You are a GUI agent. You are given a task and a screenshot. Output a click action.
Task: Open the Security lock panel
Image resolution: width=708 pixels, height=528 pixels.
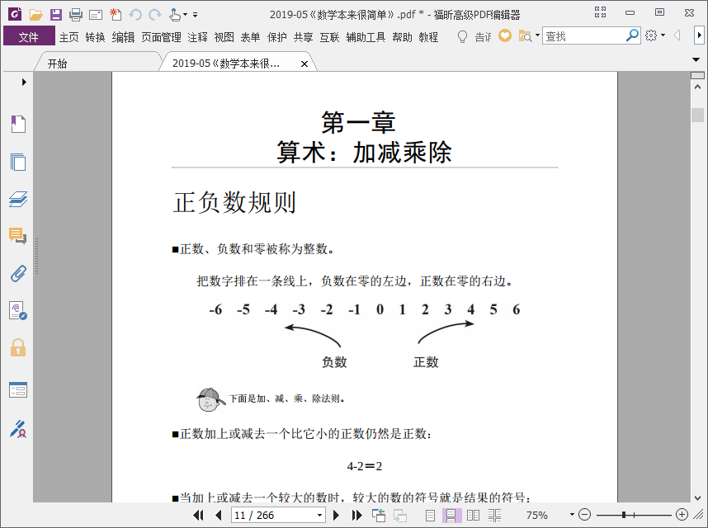pos(18,348)
